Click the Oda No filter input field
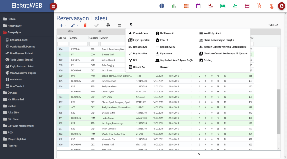 click(63, 44)
